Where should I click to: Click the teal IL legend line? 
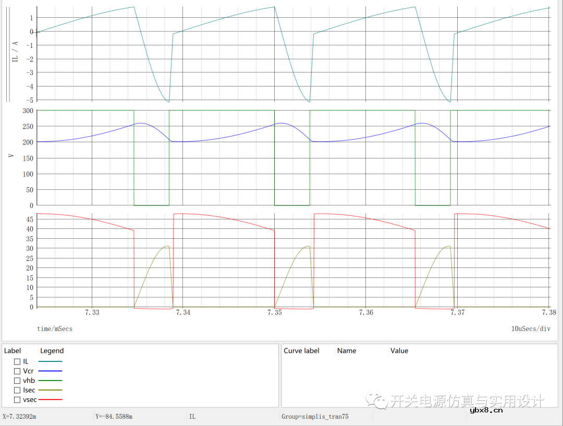(x=50, y=361)
